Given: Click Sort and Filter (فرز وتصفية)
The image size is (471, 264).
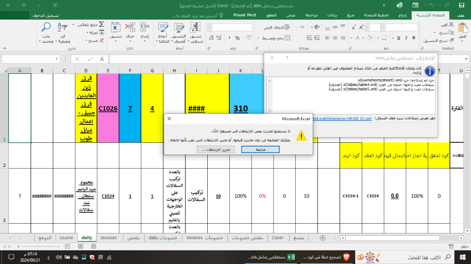Looking at the screenshot, I should click(x=63, y=32).
